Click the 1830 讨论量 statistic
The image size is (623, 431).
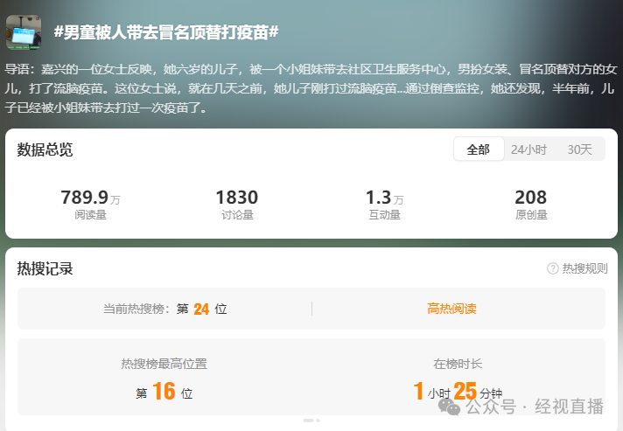(x=236, y=204)
